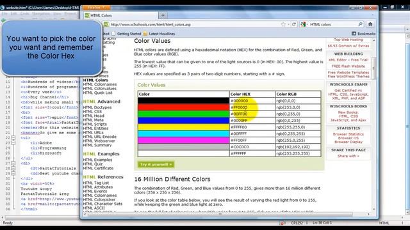Open the Browser Statistics link
This screenshot has width=410, height=230.
(348, 134)
